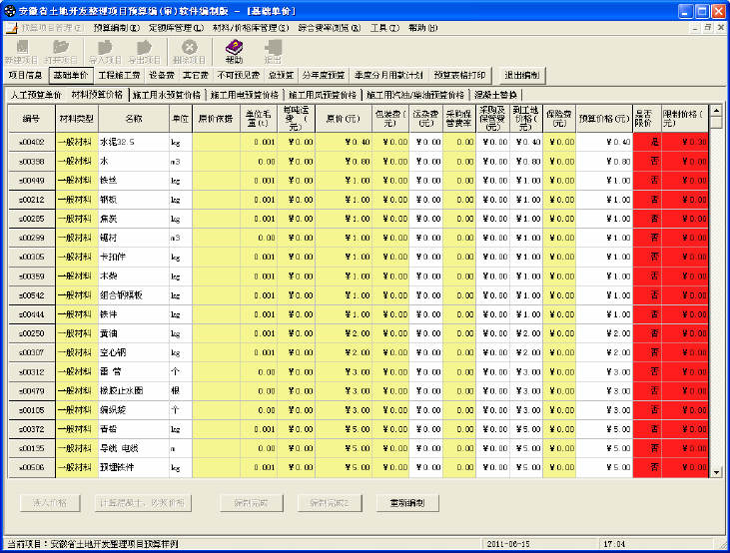The width and height of the screenshot is (730, 553).
Task: Open the 施工用电预算价格 tab
Action: [245, 95]
